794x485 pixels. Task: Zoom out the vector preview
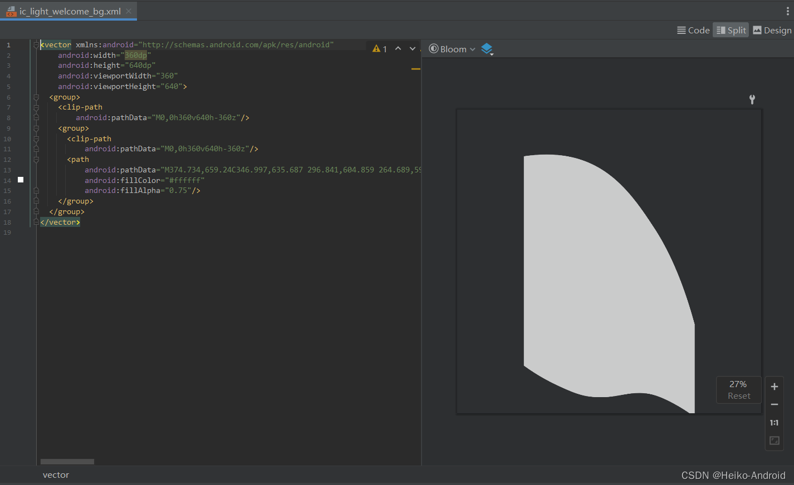point(774,404)
